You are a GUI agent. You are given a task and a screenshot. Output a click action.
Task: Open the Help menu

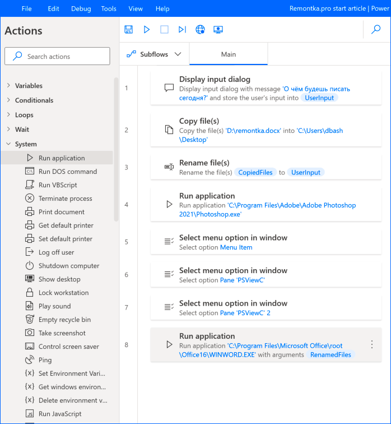click(x=162, y=8)
